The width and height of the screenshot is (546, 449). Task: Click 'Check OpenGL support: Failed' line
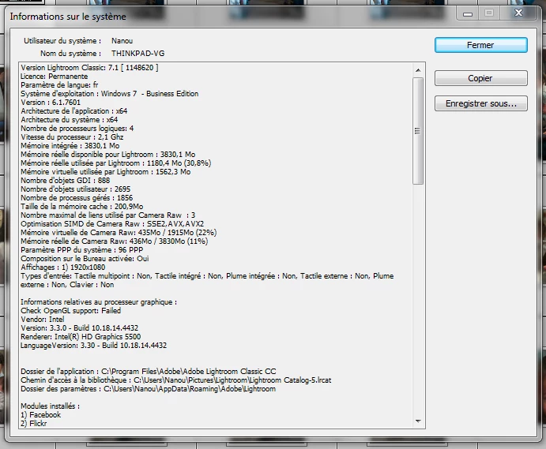[70, 311]
